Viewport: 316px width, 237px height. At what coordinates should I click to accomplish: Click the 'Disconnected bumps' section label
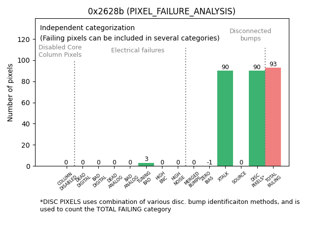[250, 35]
